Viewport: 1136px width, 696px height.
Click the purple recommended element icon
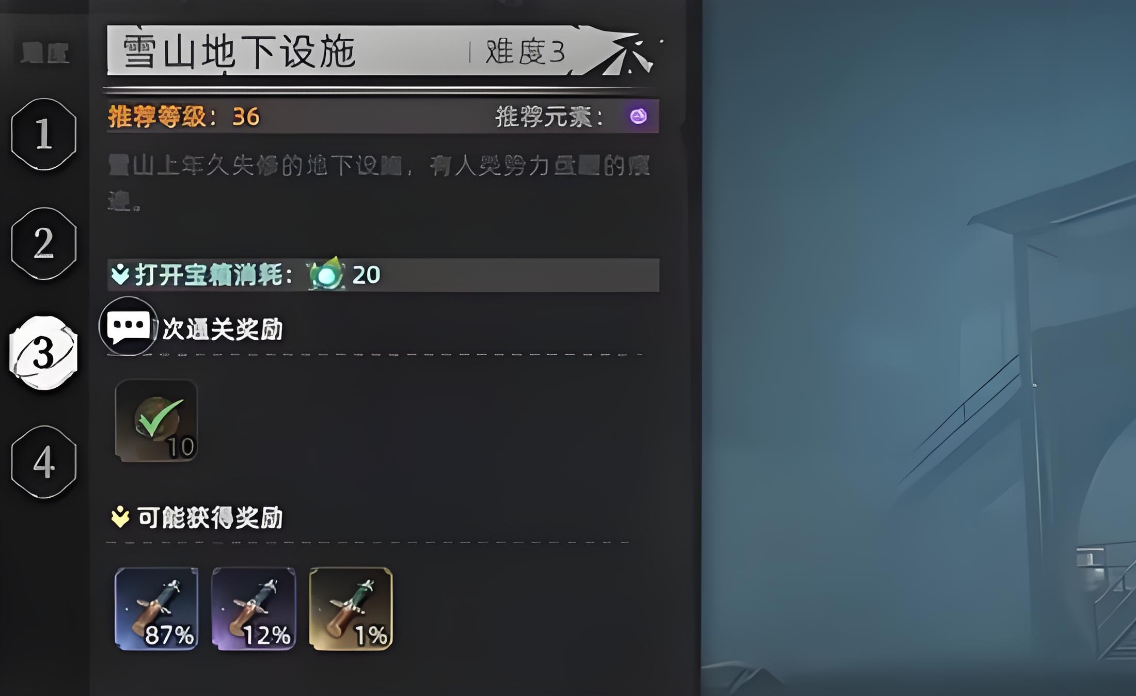pos(638,116)
